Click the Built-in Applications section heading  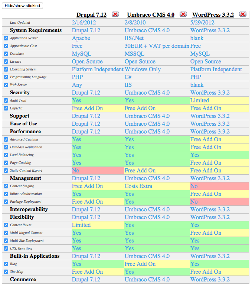35,256
